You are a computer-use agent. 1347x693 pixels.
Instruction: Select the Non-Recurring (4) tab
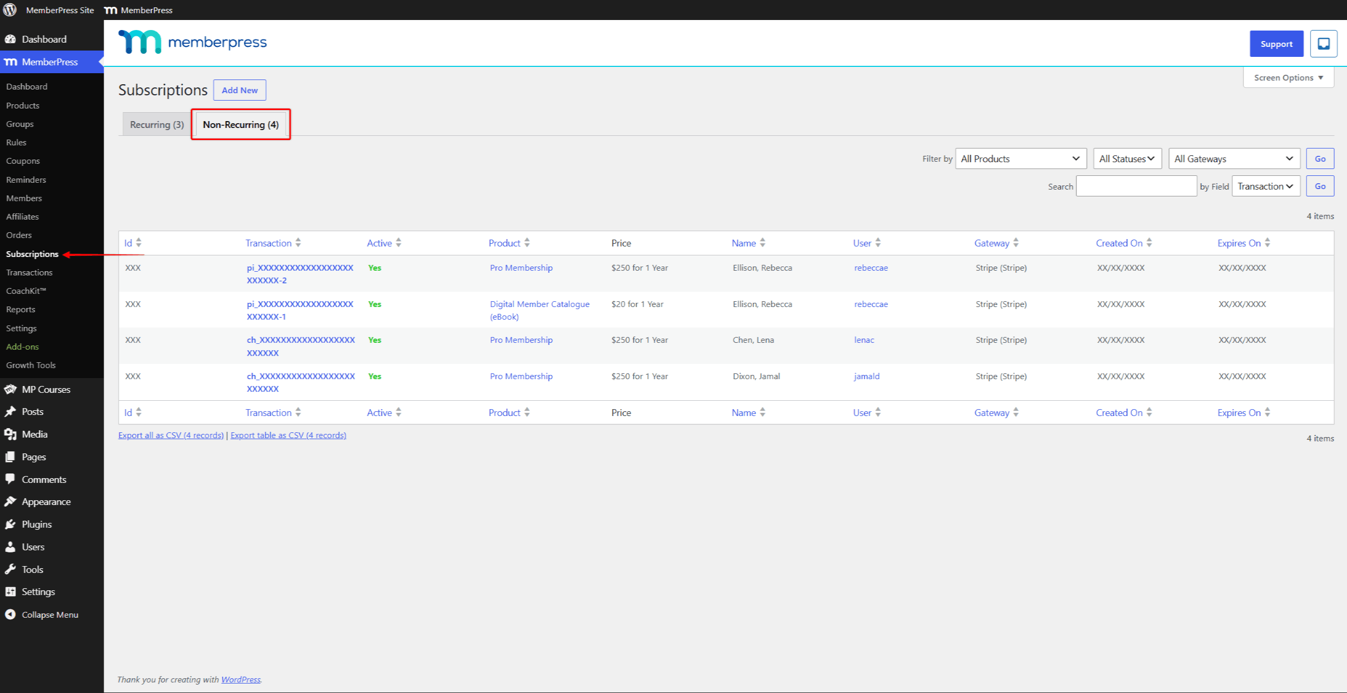241,124
